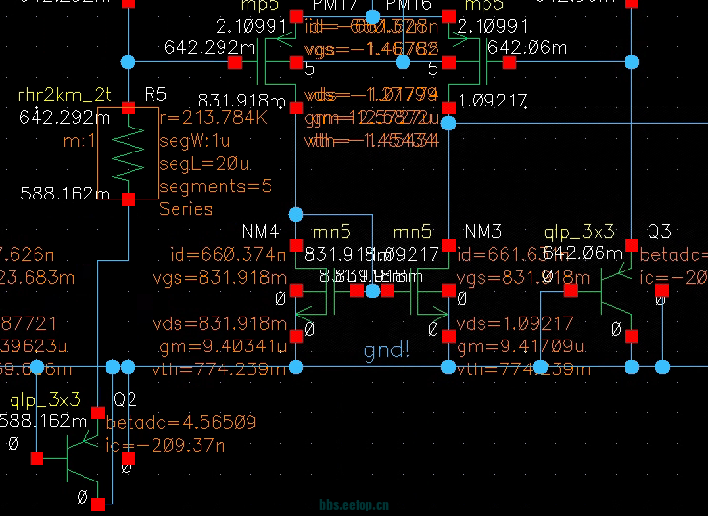Select the mn5 model label of NM3
Screen dimensions: 708x516
pyautogui.click(x=413, y=232)
